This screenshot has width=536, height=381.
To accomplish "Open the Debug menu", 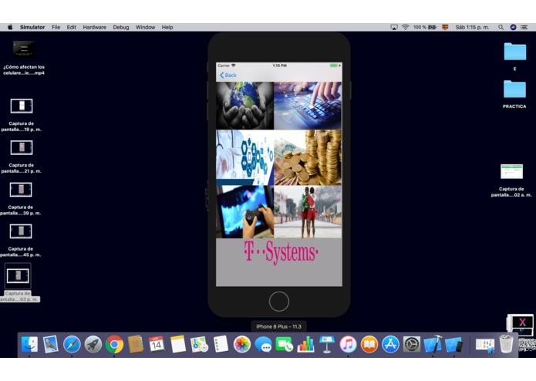I will click(x=121, y=27).
